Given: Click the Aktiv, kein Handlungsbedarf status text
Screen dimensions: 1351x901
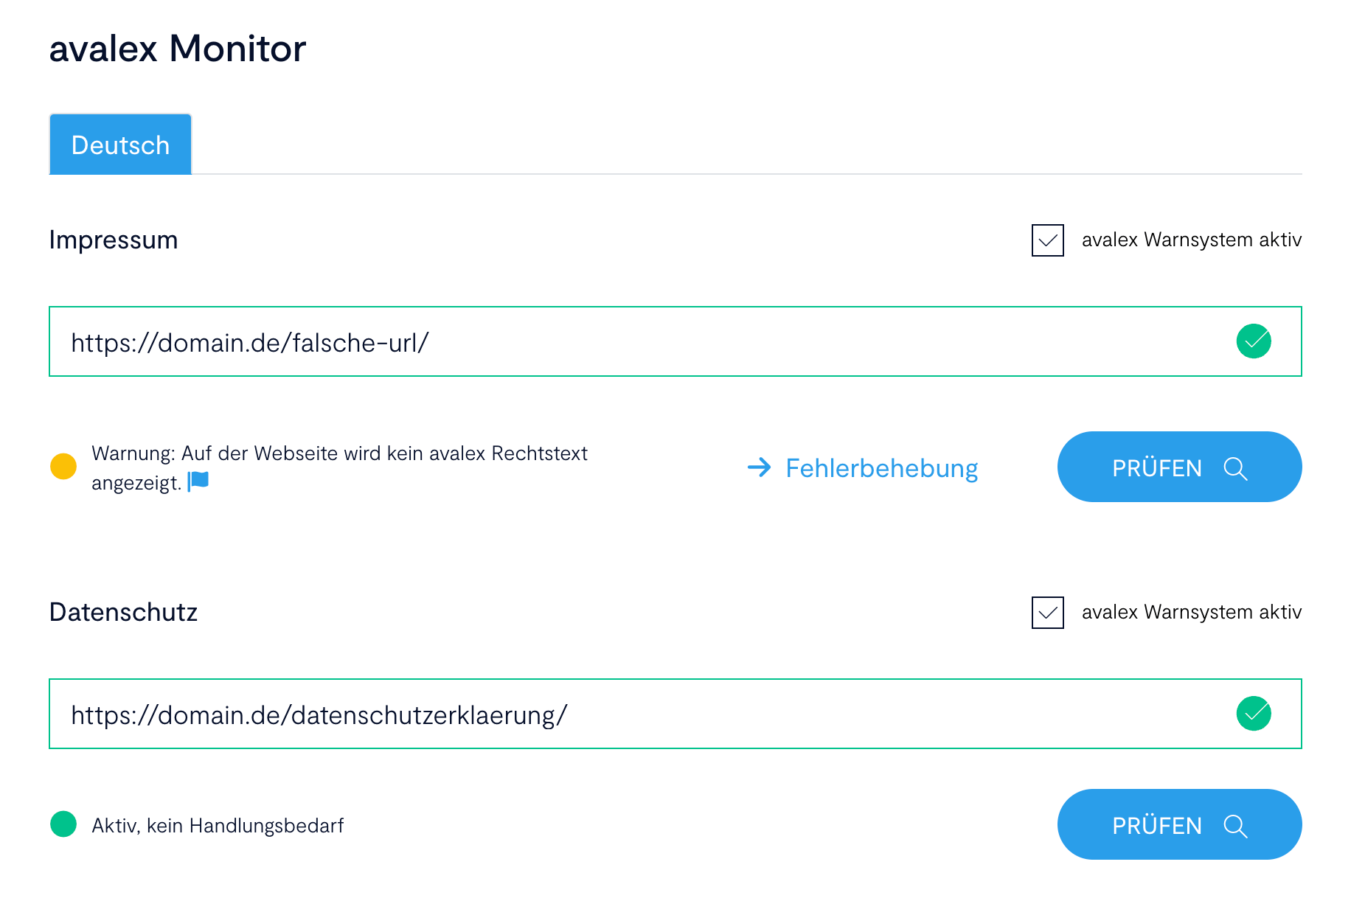Looking at the screenshot, I should click(217, 825).
